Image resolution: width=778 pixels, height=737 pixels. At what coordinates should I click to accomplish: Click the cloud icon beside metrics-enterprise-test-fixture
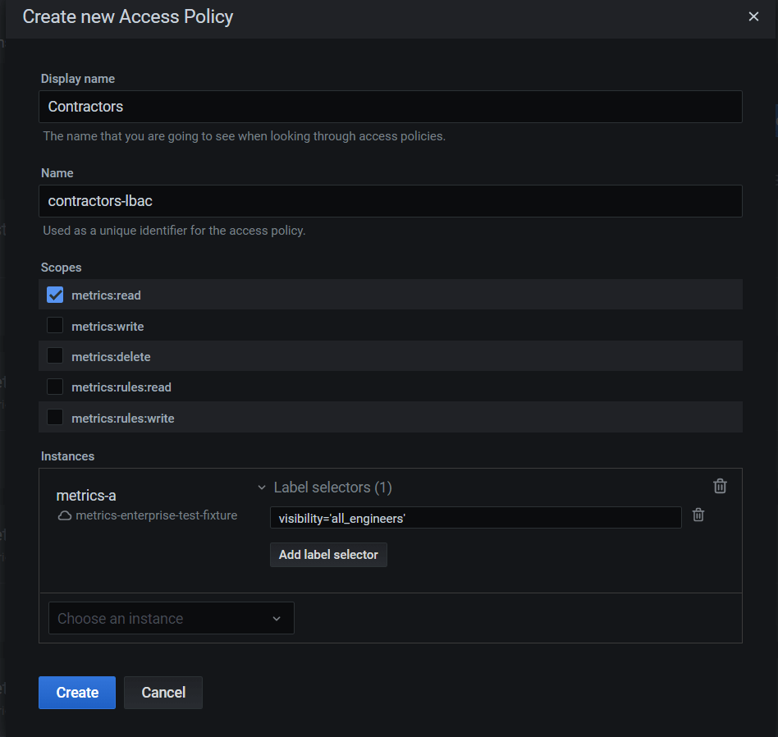[64, 516]
